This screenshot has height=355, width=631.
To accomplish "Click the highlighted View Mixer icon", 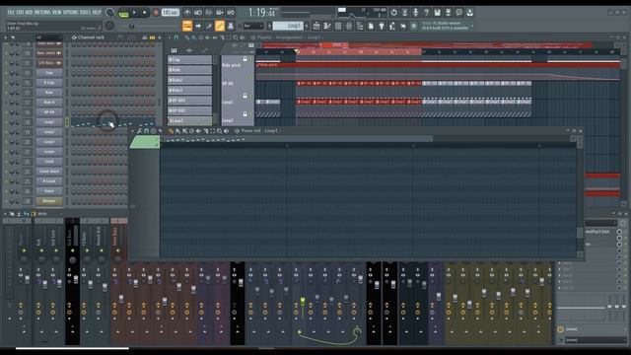I will coord(220,26).
